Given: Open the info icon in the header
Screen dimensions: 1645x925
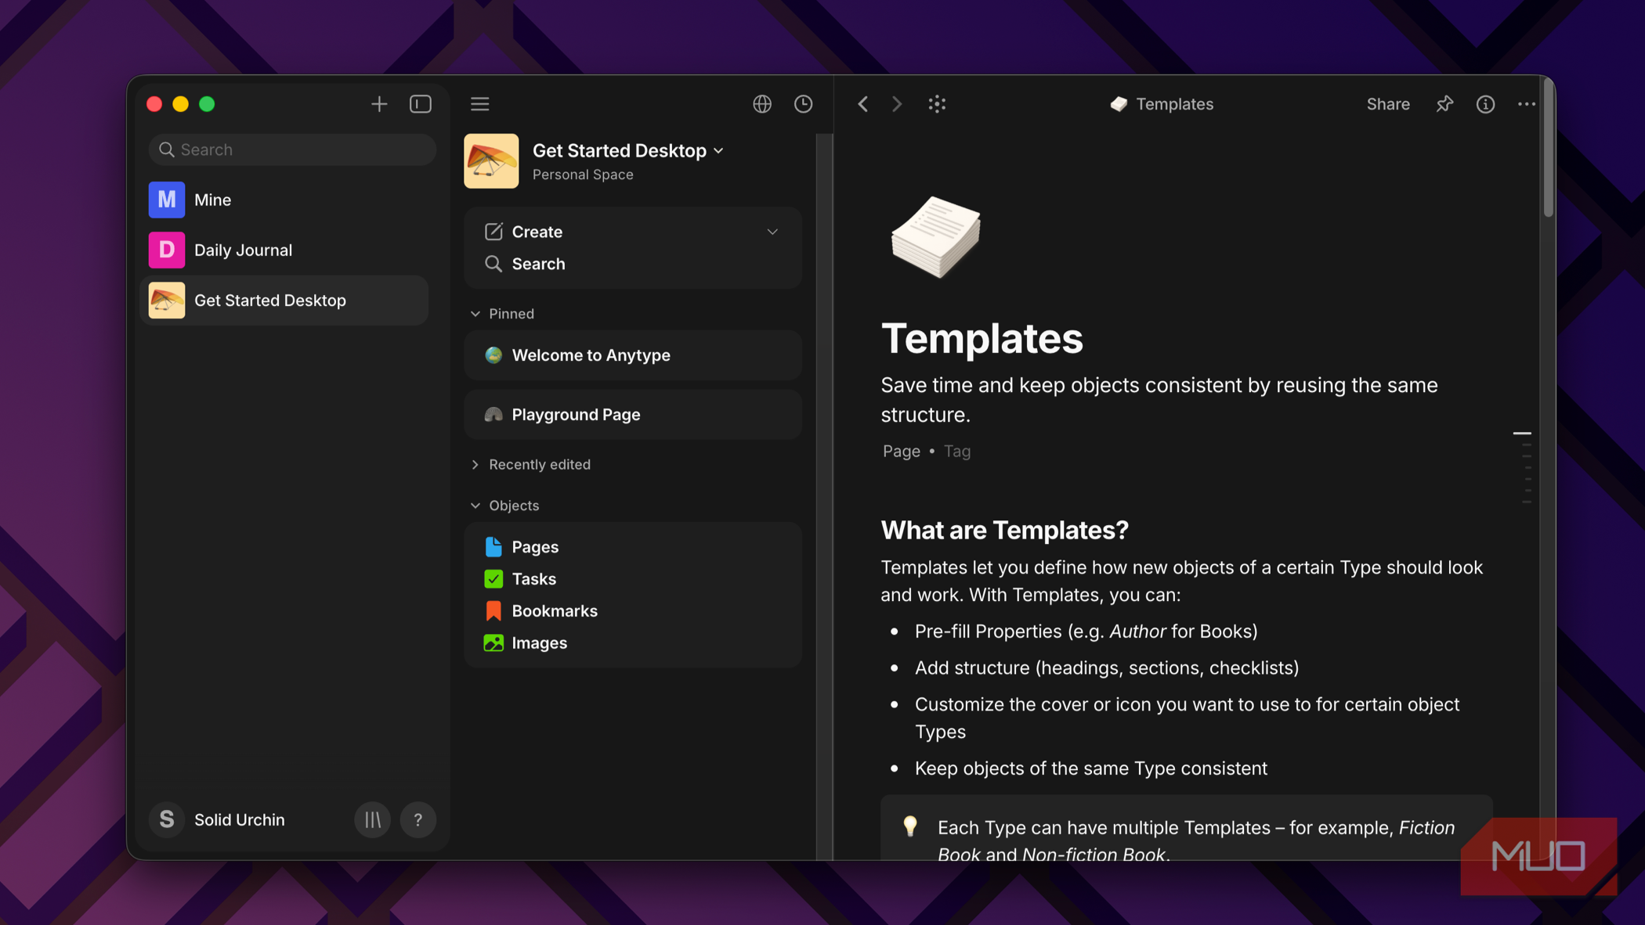Looking at the screenshot, I should pos(1485,104).
